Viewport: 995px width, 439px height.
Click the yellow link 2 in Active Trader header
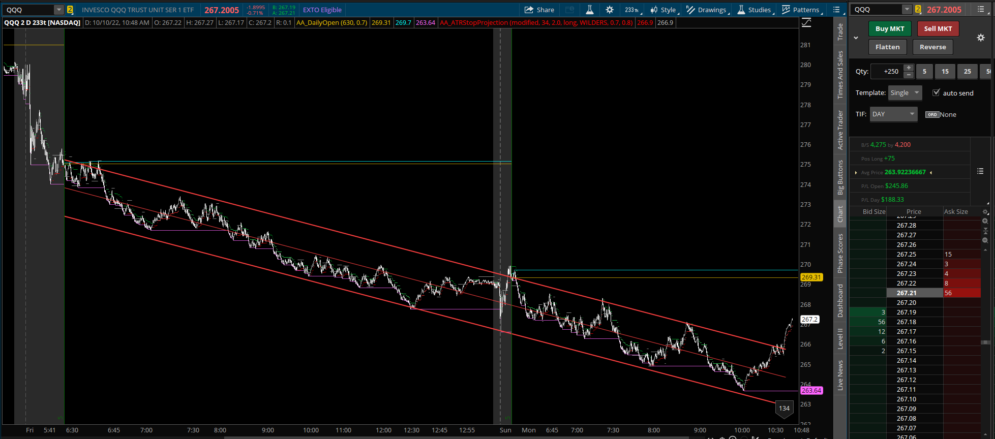pos(918,9)
